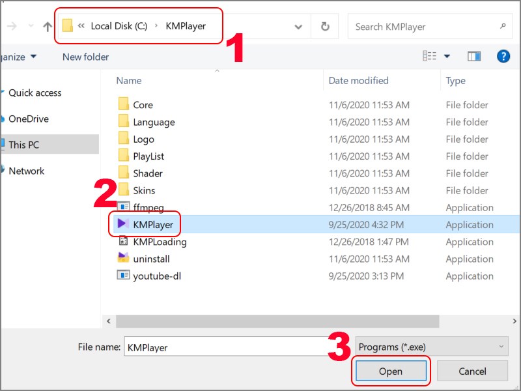The image size is (521, 391).
Task: Open the recent locations dropdown arrow
Action: click(x=31, y=25)
